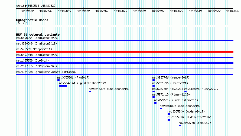Viewport: 241px width, 136px height.
Task: Select the blue nsv1065358 variant bar
Action: click(125, 63)
